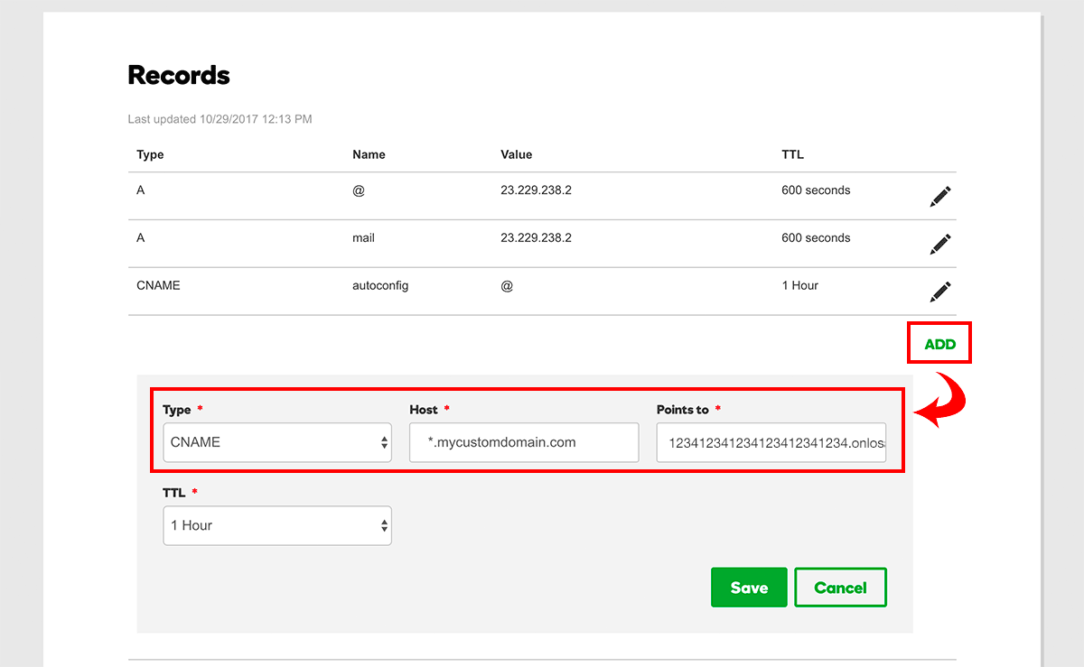This screenshot has width=1084, height=667.
Task: Click the Value column header
Action: [516, 154]
